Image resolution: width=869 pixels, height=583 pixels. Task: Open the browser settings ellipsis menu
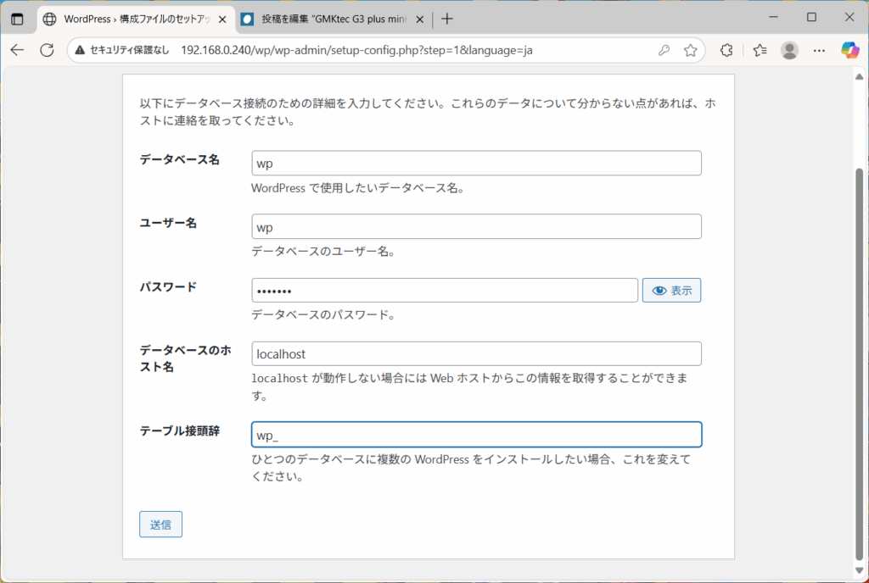pos(819,50)
